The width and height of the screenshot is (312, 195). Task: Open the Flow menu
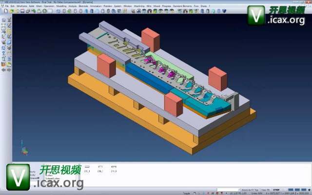click(196, 6)
